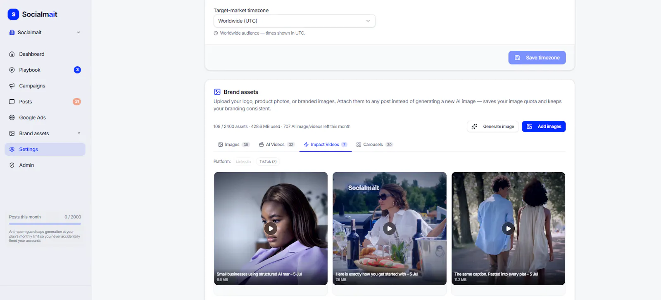This screenshot has width=661, height=300.
Task: Click the Brand assets external-link arrow
Action: coord(79,134)
